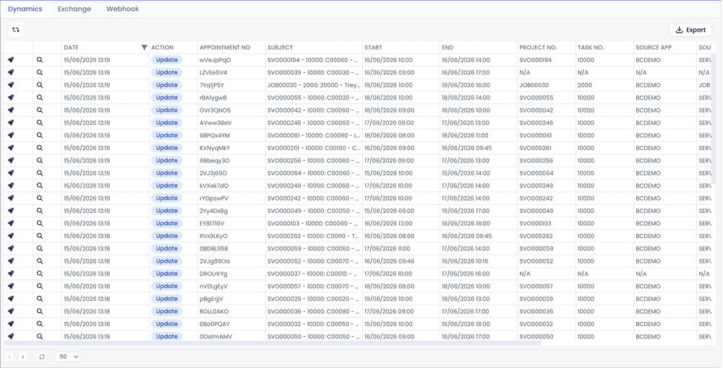Open the DATE column filter icon
Viewport: 723px width, 368px height.
click(145, 48)
